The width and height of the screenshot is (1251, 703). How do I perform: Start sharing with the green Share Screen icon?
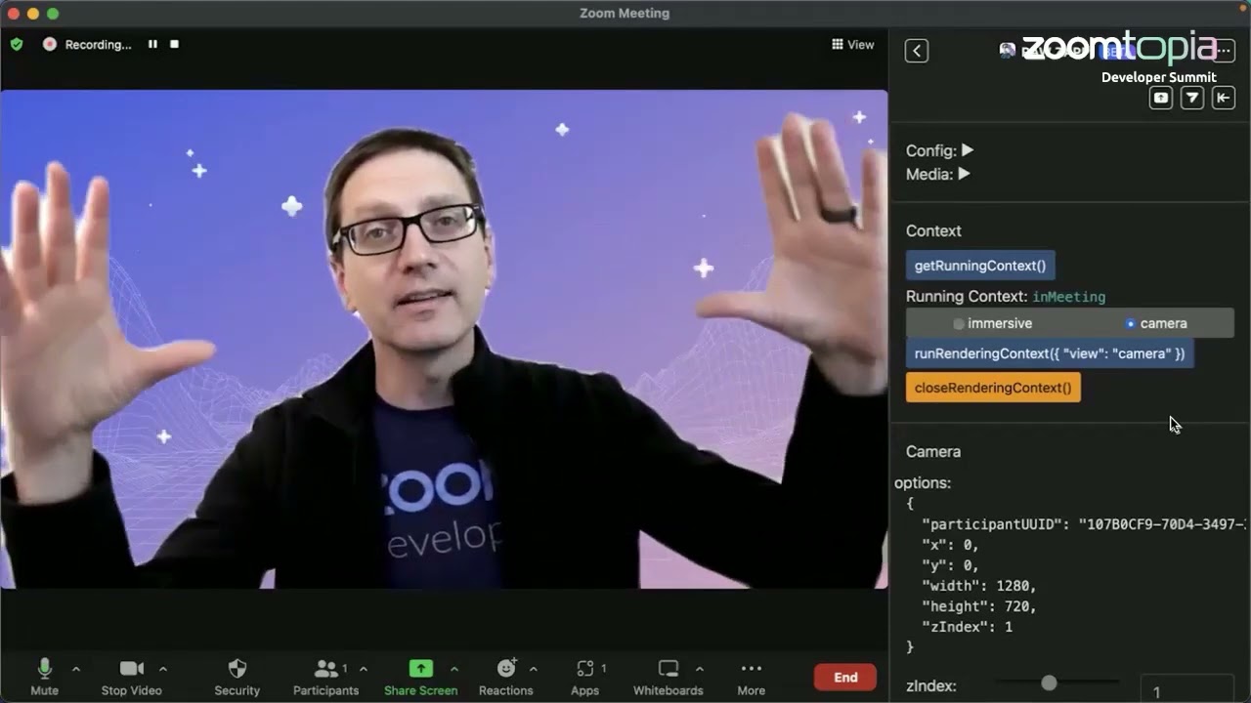coord(420,669)
